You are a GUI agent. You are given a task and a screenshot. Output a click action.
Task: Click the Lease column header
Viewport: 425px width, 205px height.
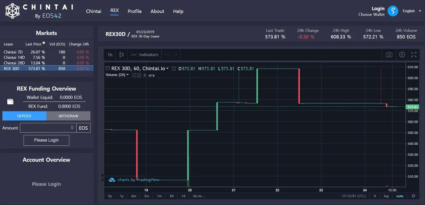point(8,44)
